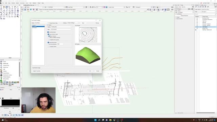Screen dimensions: 217x122
Task: Open the Classes tab icon in Navigation palette
Action: (x=198, y=7)
